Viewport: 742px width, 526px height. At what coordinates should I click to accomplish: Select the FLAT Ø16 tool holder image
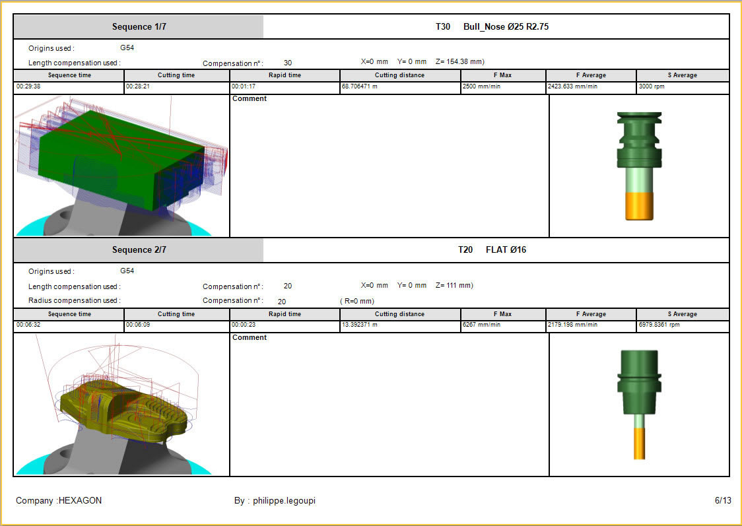(638, 404)
